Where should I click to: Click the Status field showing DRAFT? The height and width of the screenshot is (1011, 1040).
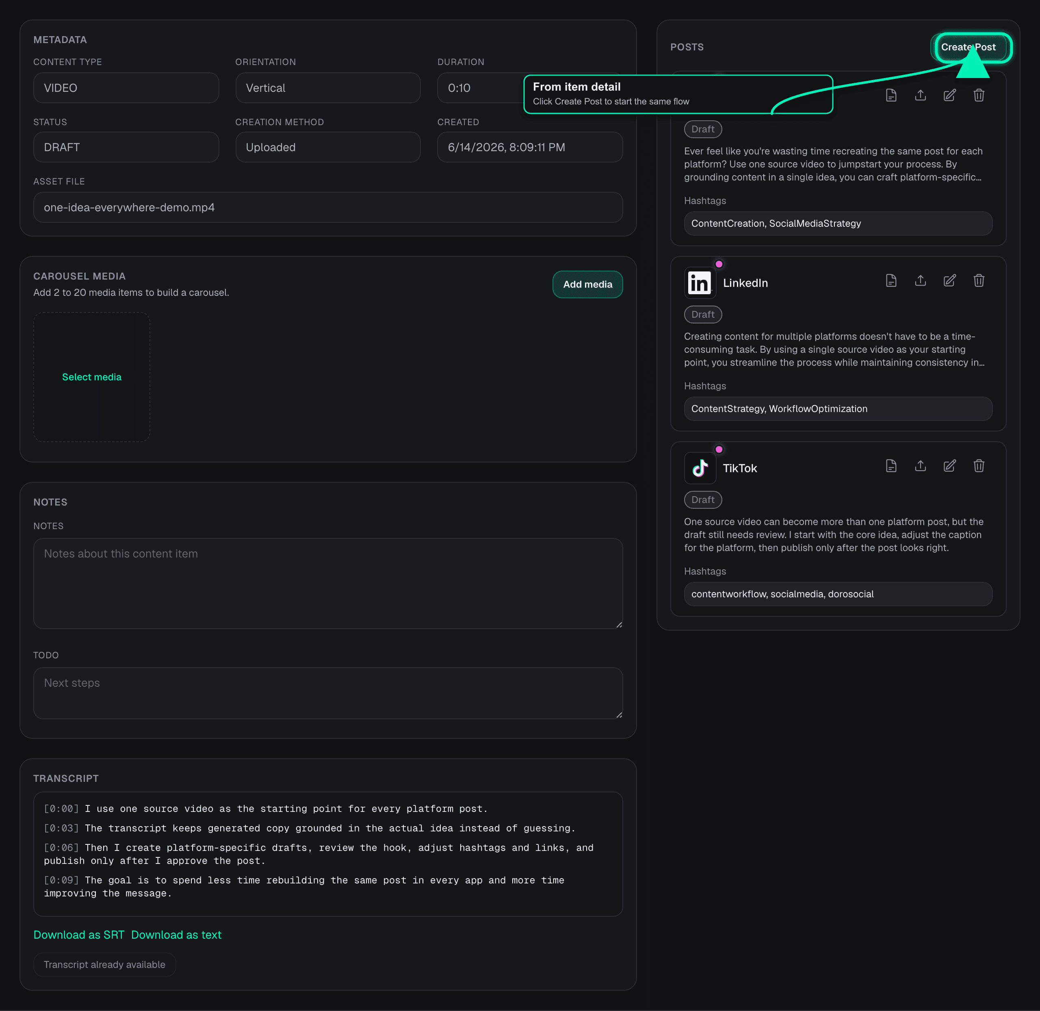click(x=126, y=147)
